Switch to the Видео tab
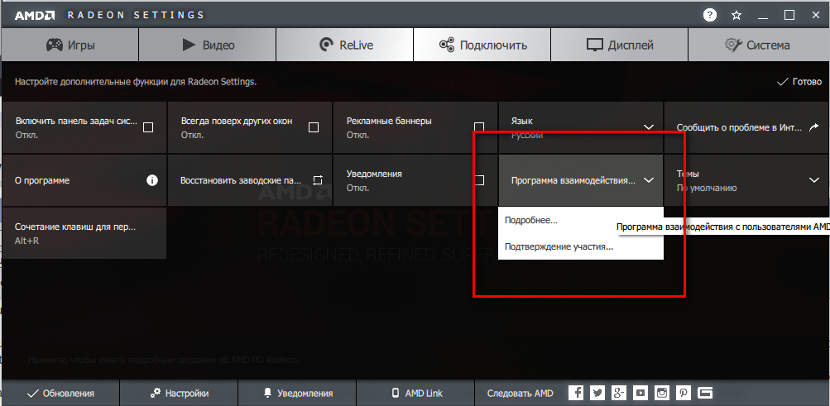Screen dimensions: 830x406 pyautogui.click(x=207, y=45)
